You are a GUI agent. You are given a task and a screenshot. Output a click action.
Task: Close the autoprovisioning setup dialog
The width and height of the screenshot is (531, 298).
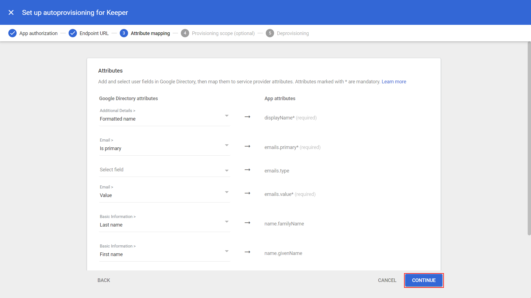click(x=11, y=12)
